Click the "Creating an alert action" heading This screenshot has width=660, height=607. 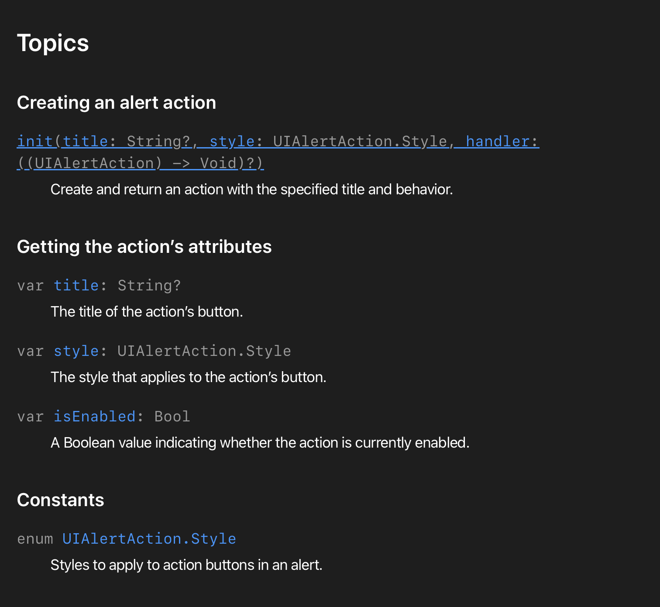(116, 103)
